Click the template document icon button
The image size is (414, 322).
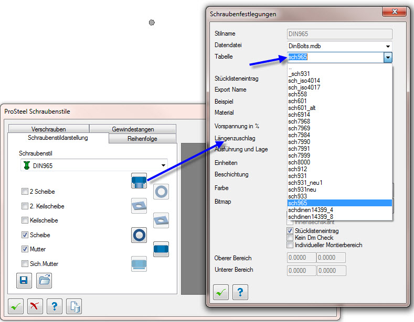click(74, 306)
